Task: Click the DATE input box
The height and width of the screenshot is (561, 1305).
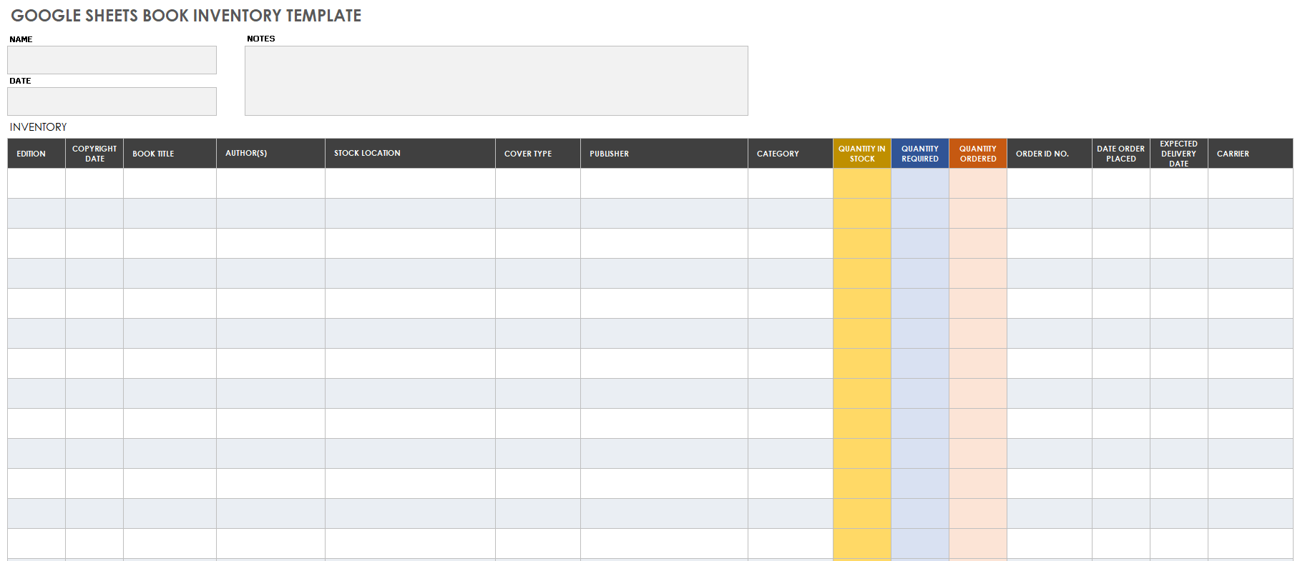Action: pyautogui.click(x=112, y=101)
